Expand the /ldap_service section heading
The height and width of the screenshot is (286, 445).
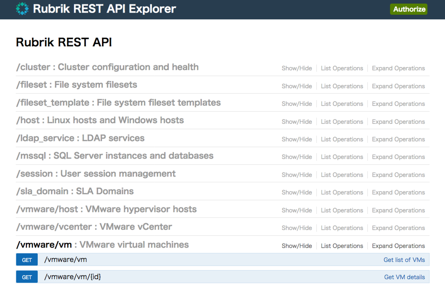tap(80, 138)
